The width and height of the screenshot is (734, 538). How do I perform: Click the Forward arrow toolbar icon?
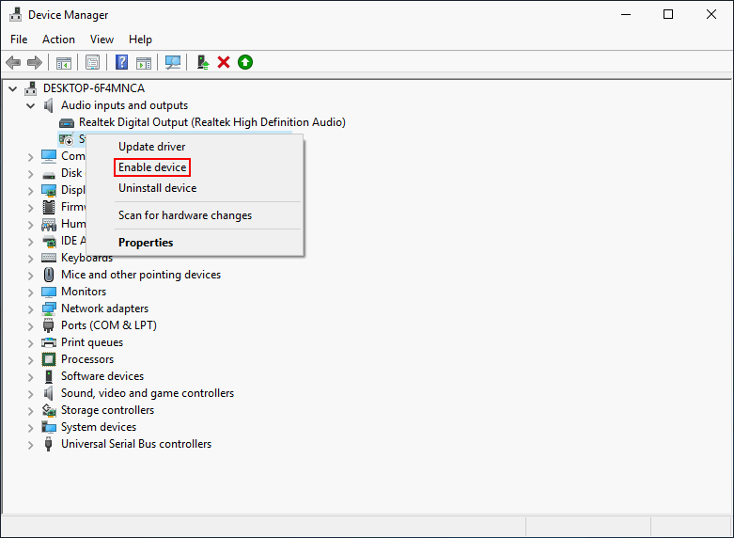35,62
